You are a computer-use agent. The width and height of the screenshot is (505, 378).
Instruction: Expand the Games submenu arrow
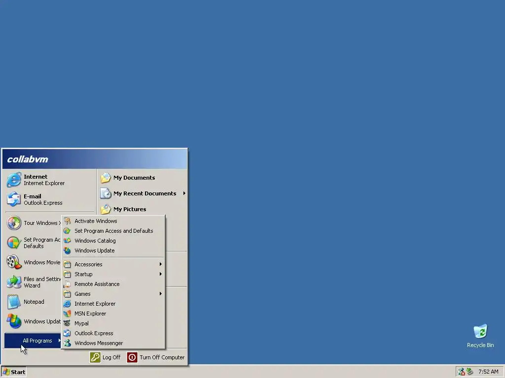click(x=160, y=294)
